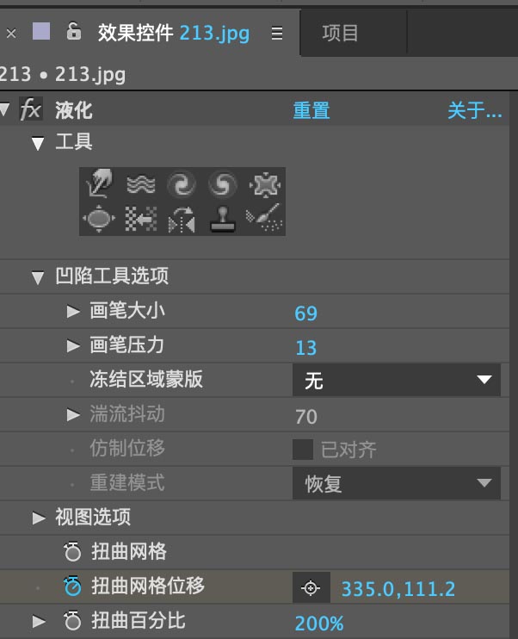Collapse the 凹陷工具选项 section
This screenshot has width=518, height=639.
38,277
